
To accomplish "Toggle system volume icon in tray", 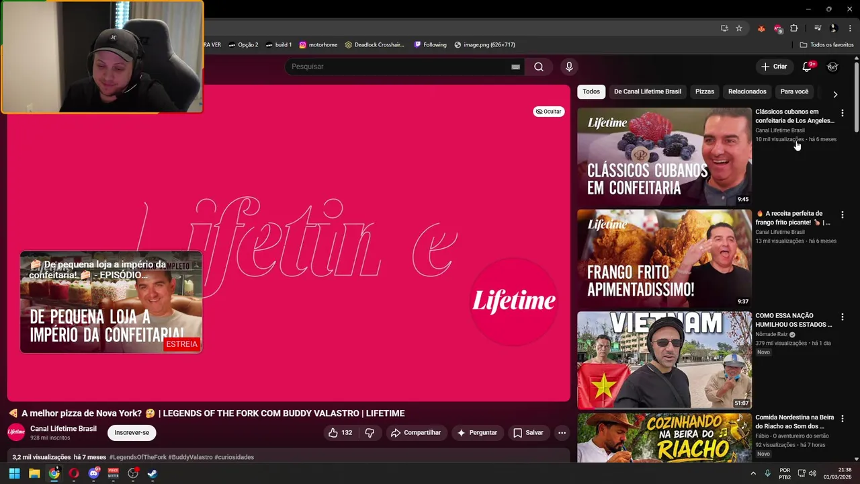I will click(812, 473).
